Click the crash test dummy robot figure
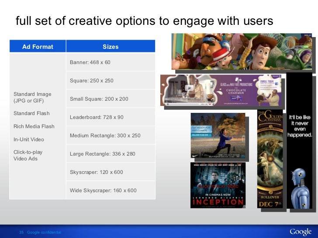This screenshot has height=238, width=318. pyautogui.click(x=300, y=188)
